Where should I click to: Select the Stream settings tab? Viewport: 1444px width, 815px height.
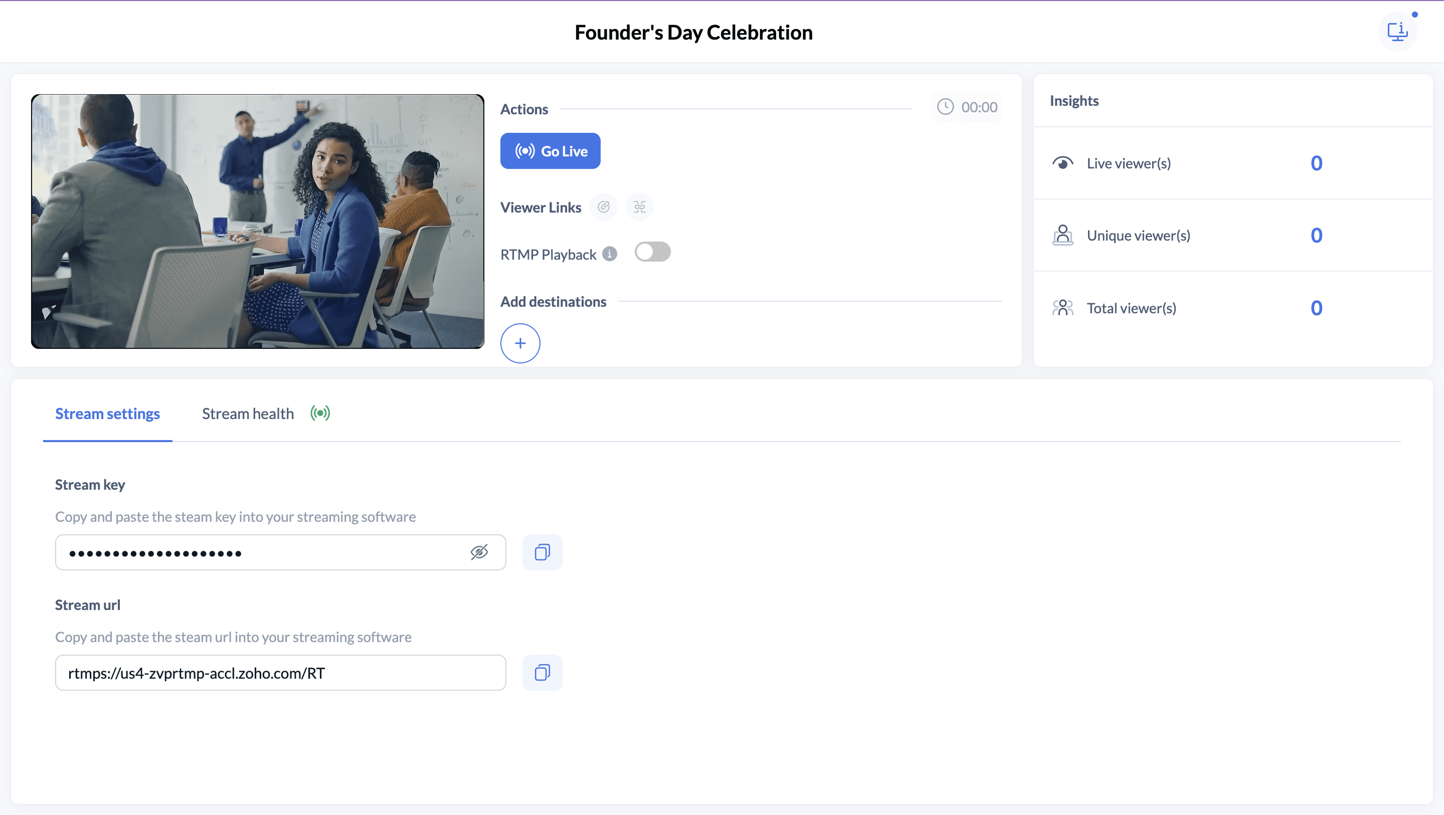point(107,414)
